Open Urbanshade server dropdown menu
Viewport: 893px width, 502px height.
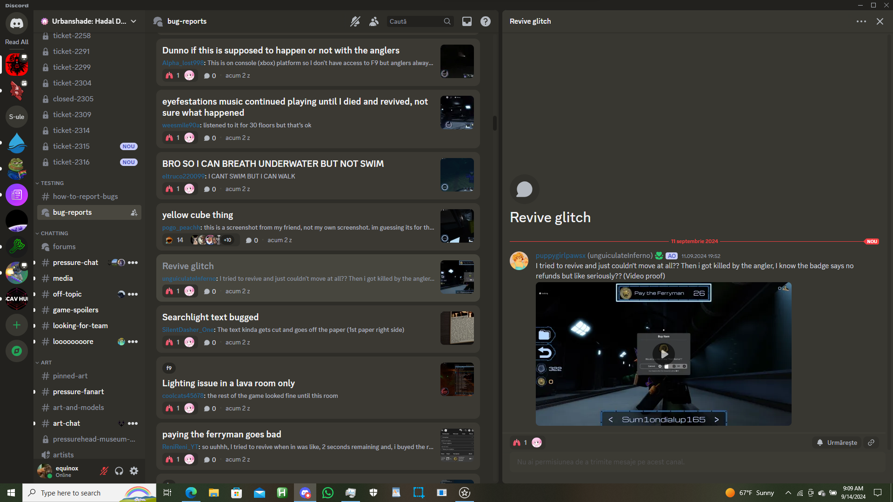pos(133,21)
